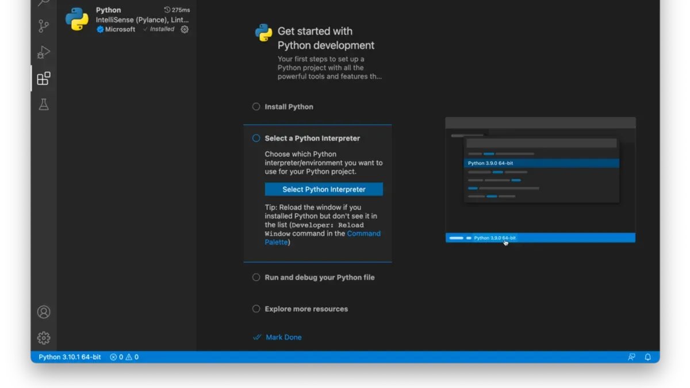
Task: Click the errors count icon in status bar
Action: click(113, 357)
